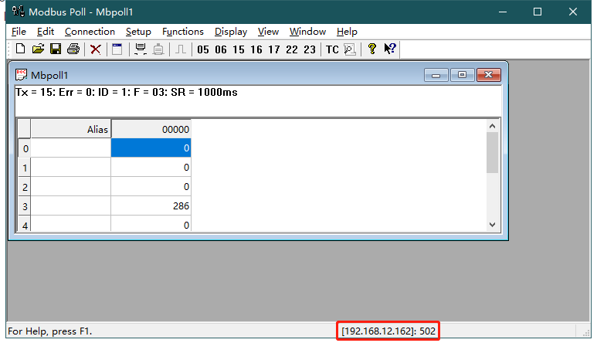Click the TC test center button

332,49
